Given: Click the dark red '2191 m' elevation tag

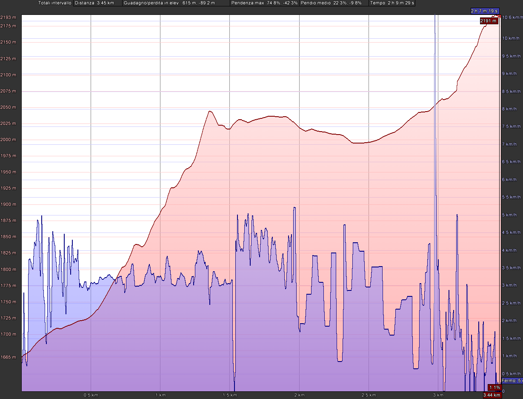Looking at the screenshot, I should 489,21.
